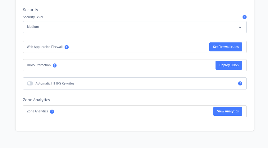Open the Security Level dropdown showing Medium
This screenshot has height=148, width=268.
(x=135, y=27)
